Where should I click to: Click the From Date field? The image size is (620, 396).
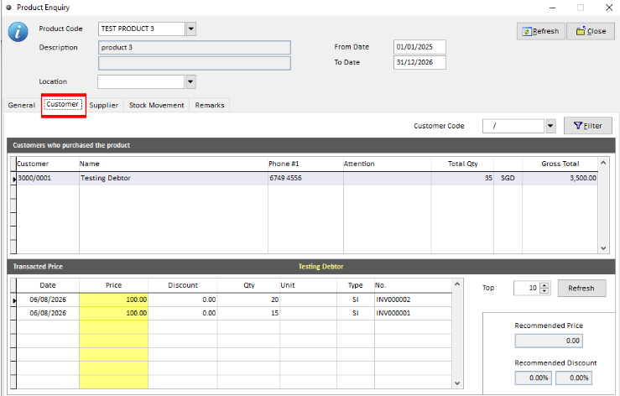click(419, 47)
